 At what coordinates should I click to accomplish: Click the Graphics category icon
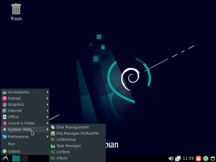click(x=5, y=104)
